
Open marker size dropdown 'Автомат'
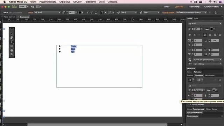204,90
